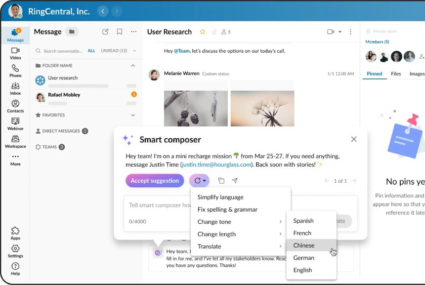The height and width of the screenshot is (285, 425).
Task: Choose German translation
Action: point(312,258)
